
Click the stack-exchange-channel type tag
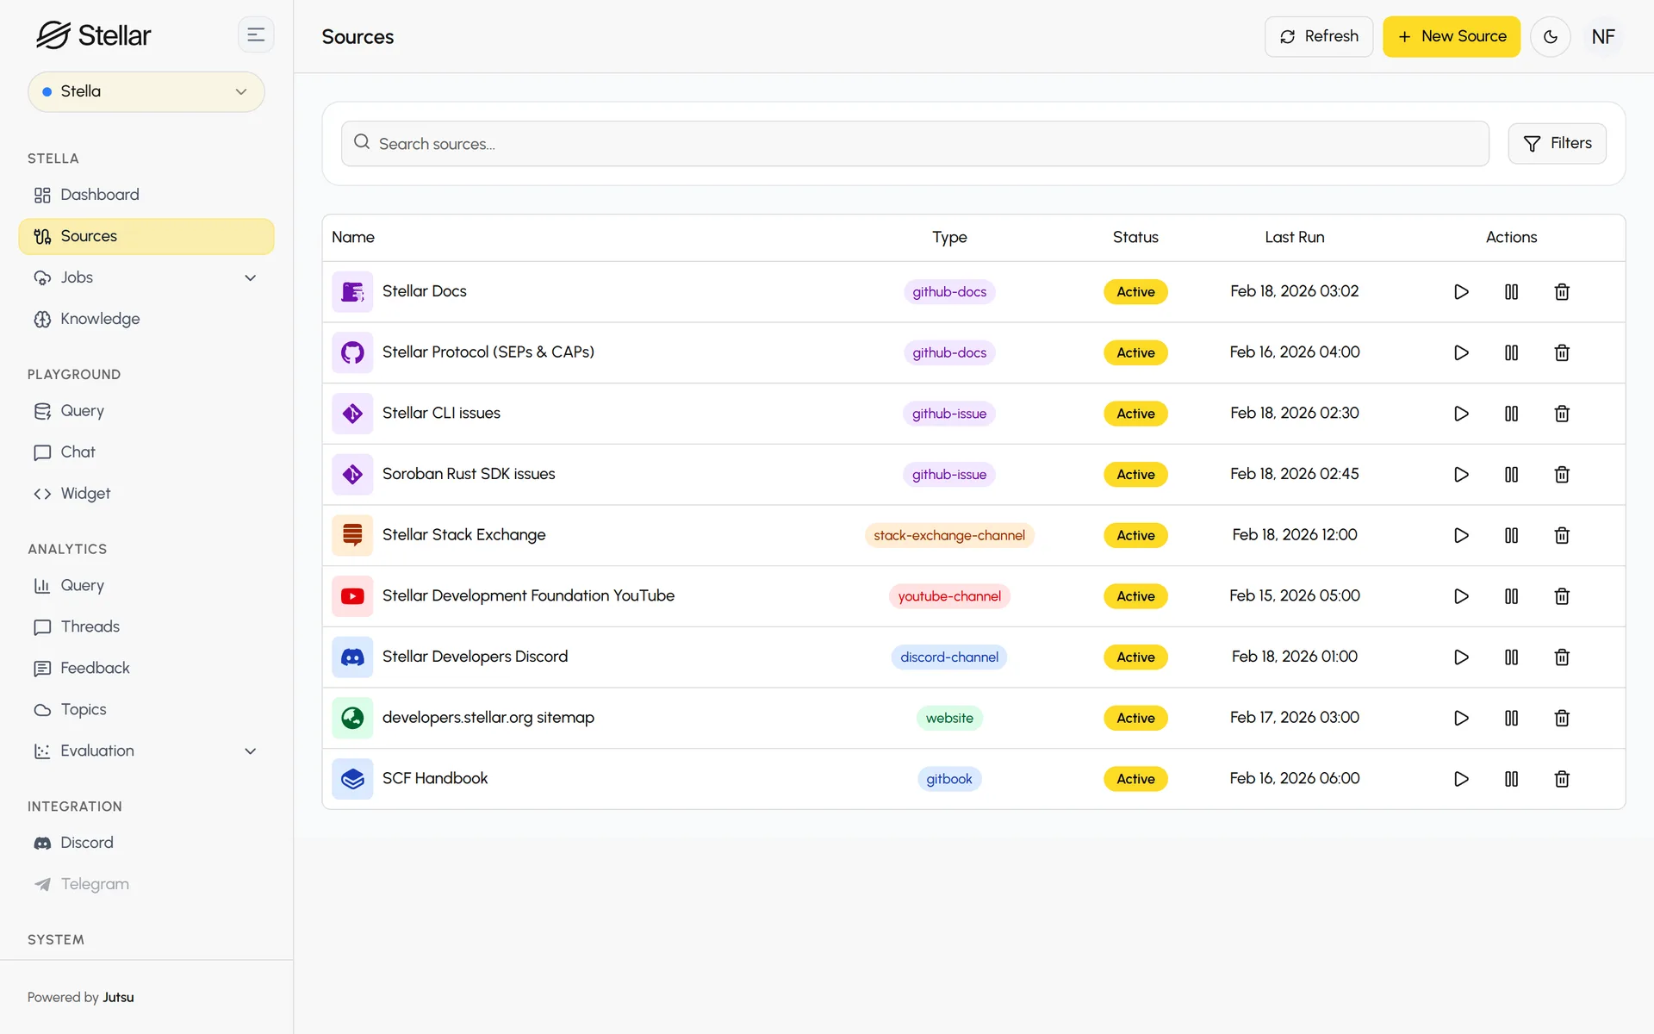point(949,535)
